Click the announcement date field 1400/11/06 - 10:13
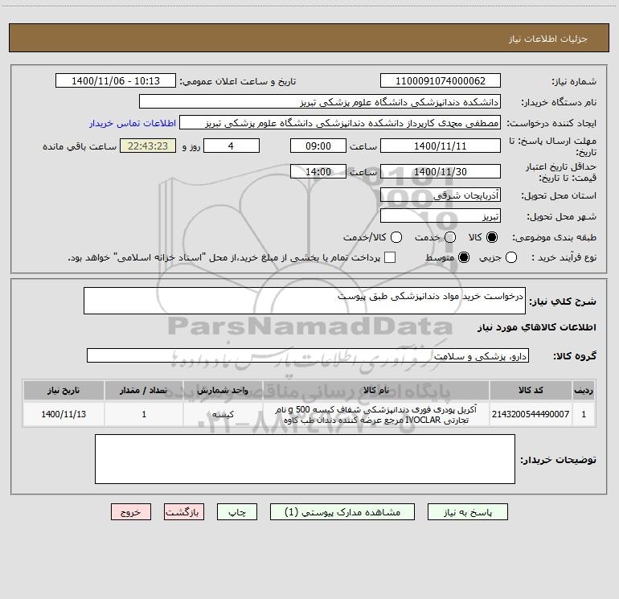The height and width of the screenshot is (599, 619). pyautogui.click(x=116, y=80)
